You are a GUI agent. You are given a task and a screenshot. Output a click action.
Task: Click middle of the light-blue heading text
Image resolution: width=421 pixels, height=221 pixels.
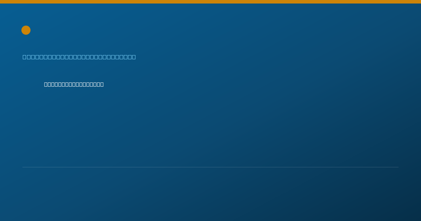(79, 57)
